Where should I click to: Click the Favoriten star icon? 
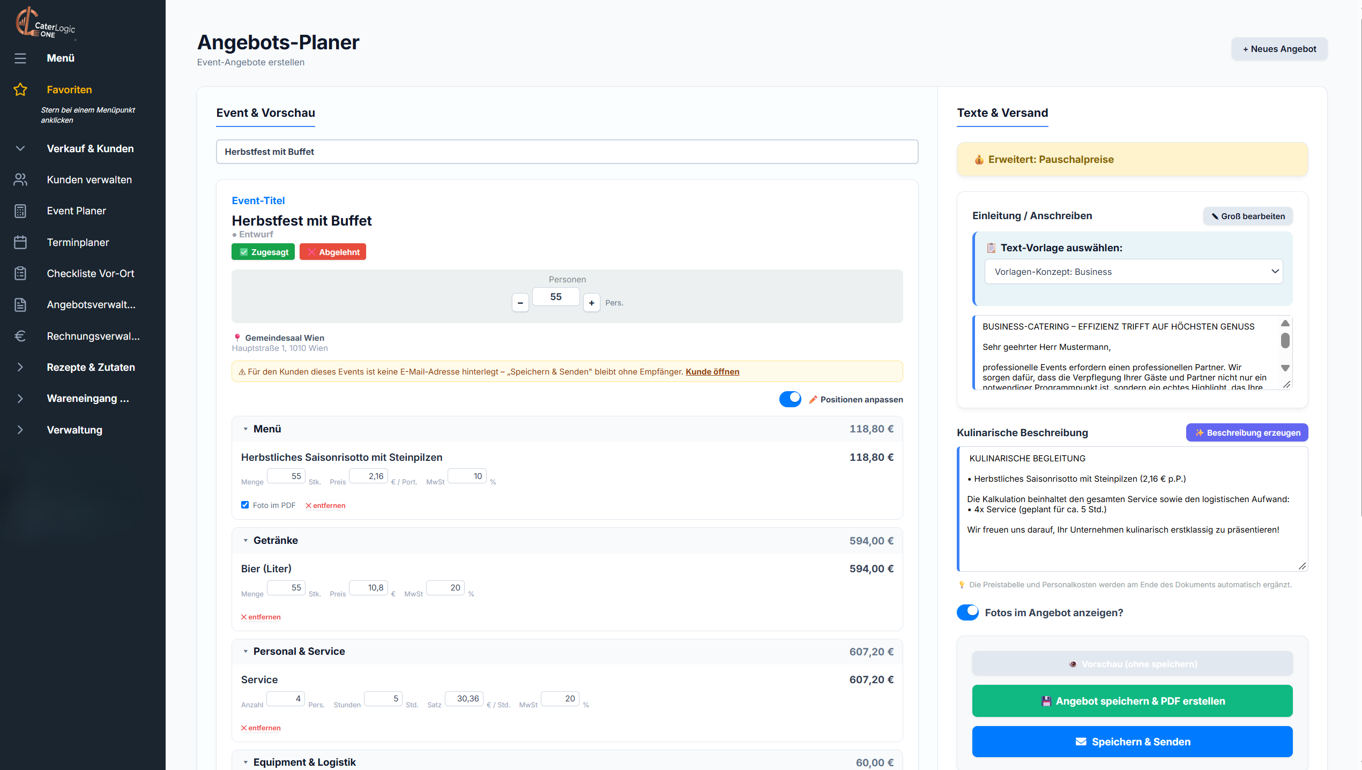point(20,89)
